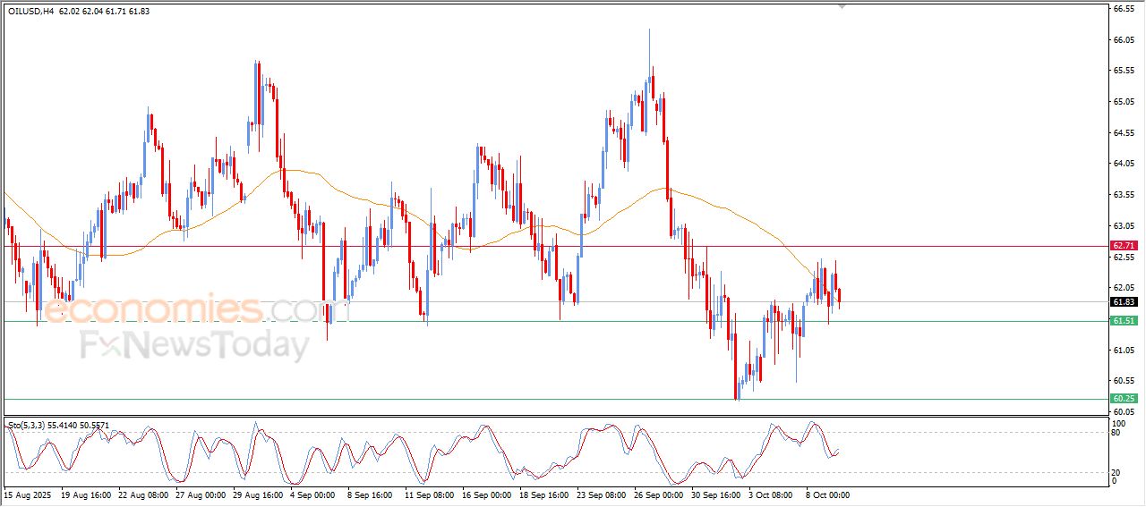
Task: Click the green 60.25 support price label
Action: [1124, 399]
